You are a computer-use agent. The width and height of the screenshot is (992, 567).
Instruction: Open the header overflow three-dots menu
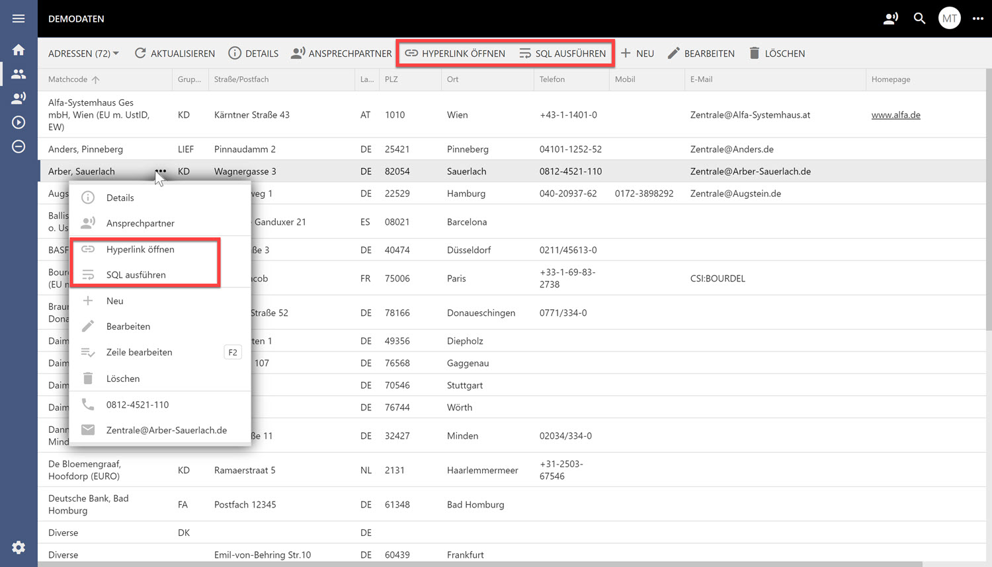click(x=977, y=19)
